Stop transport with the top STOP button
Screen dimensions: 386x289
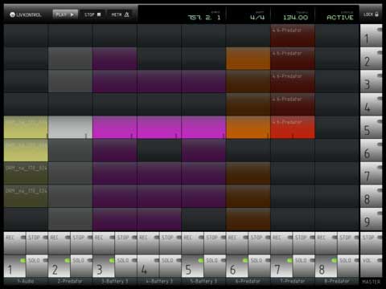click(x=92, y=14)
